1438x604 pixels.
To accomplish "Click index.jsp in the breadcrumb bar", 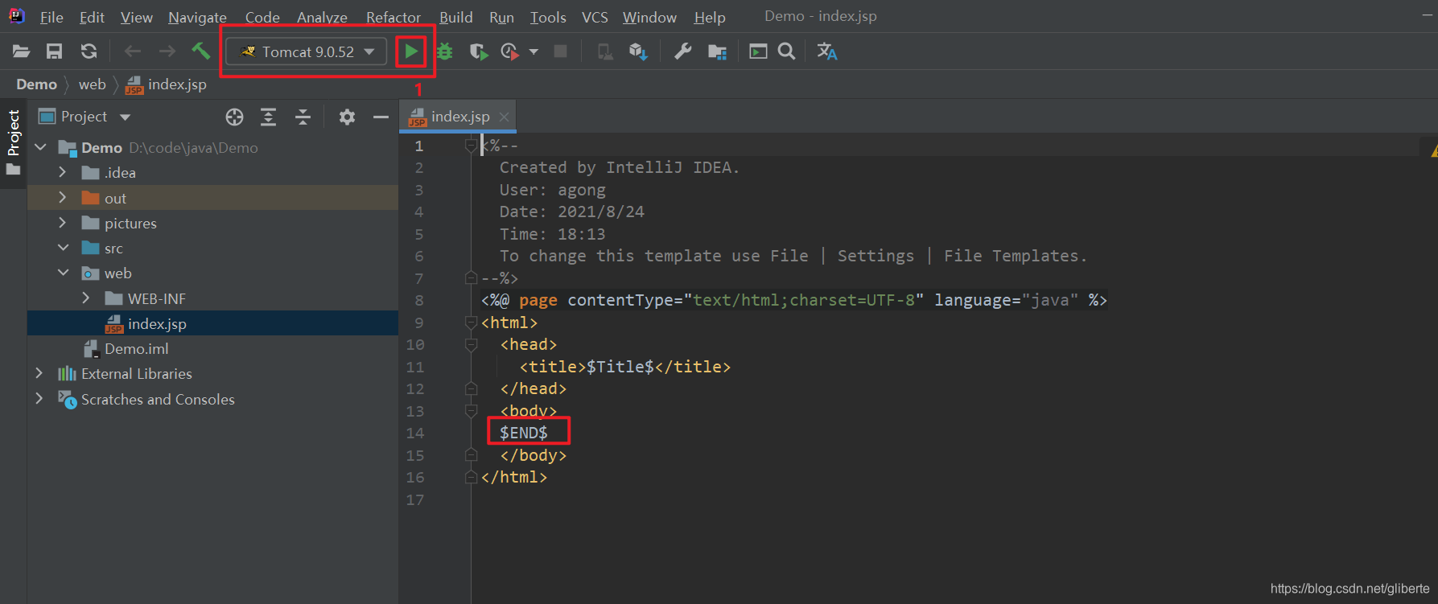I will tap(167, 84).
